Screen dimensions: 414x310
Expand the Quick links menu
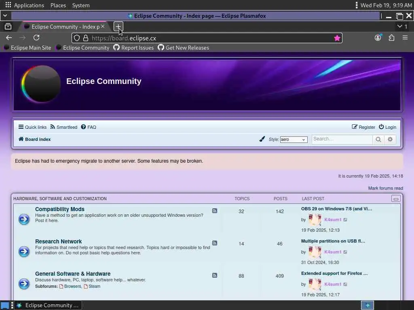[32, 127]
